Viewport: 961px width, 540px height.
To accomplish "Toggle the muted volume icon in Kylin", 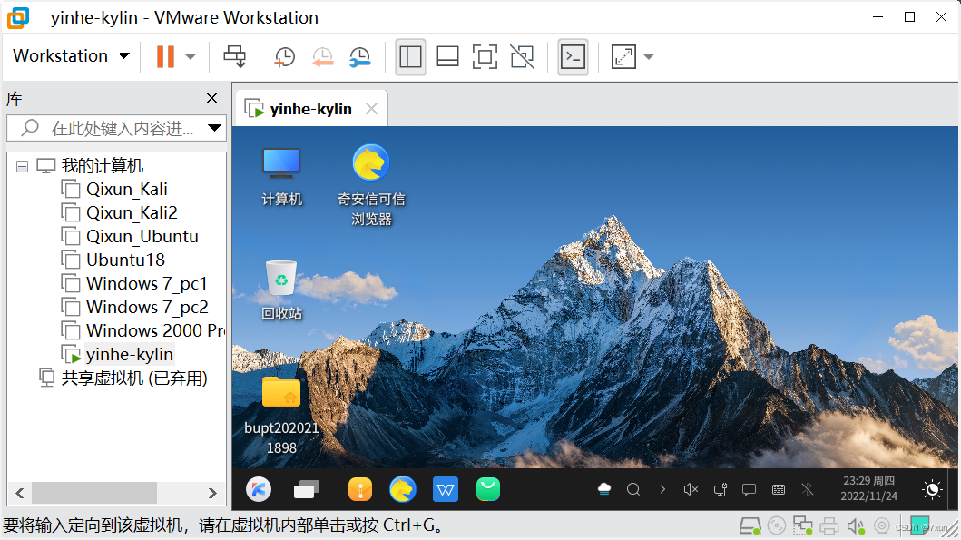I will [x=691, y=489].
